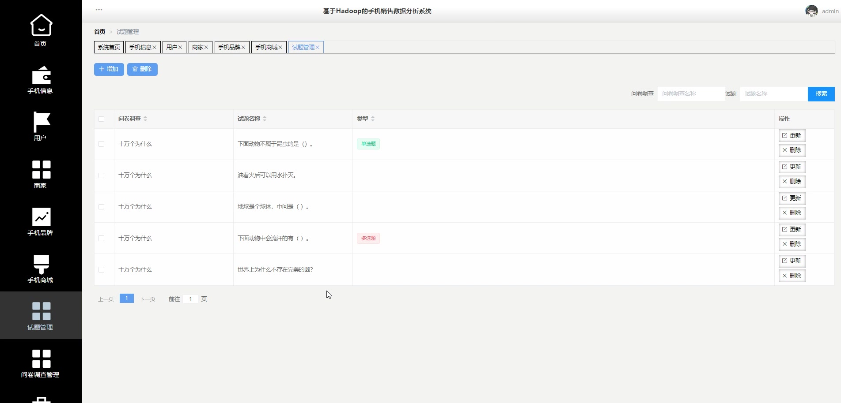Sort by 试题名称 column arrows
Viewport: 841px width, 403px height.
coord(265,119)
